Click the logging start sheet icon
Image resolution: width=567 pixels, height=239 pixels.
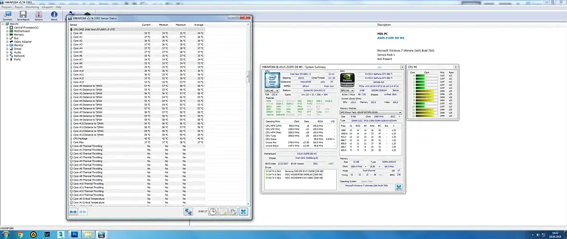(223, 212)
